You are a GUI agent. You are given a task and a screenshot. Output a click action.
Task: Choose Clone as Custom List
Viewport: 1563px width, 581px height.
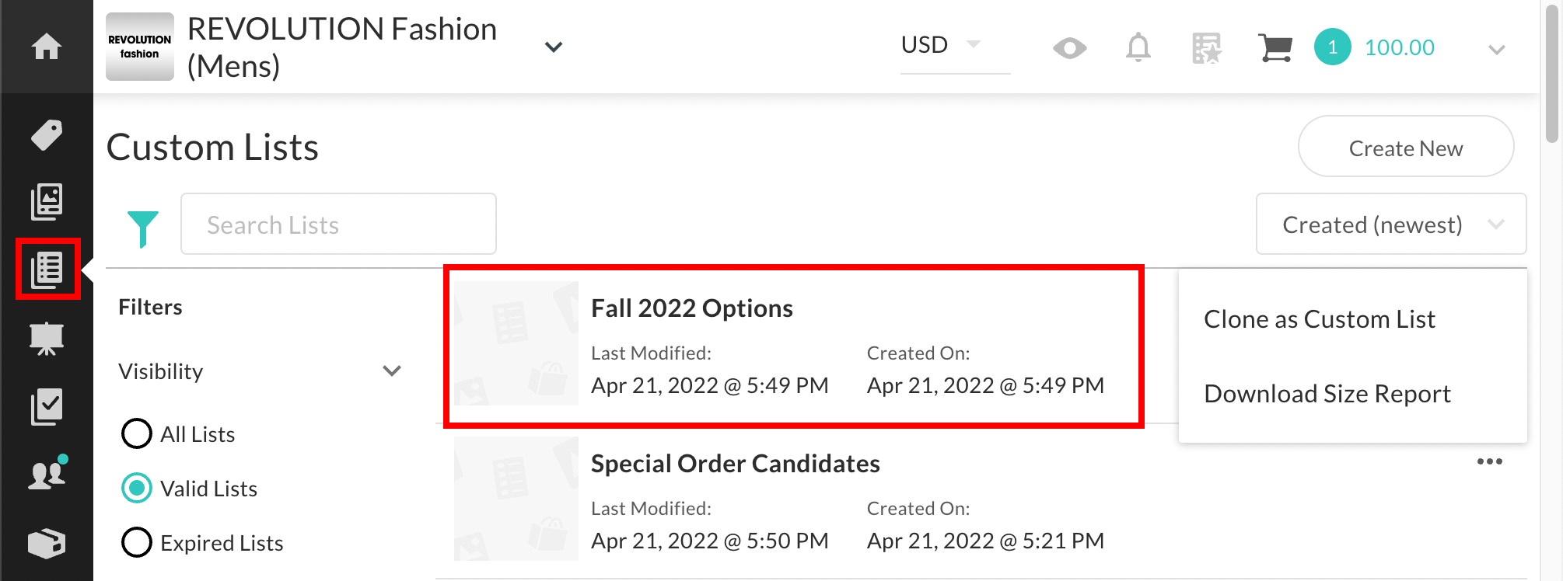(x=1320, y=319)
